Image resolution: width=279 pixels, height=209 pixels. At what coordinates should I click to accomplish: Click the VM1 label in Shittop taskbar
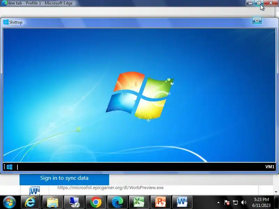click(x=270, y=167)
